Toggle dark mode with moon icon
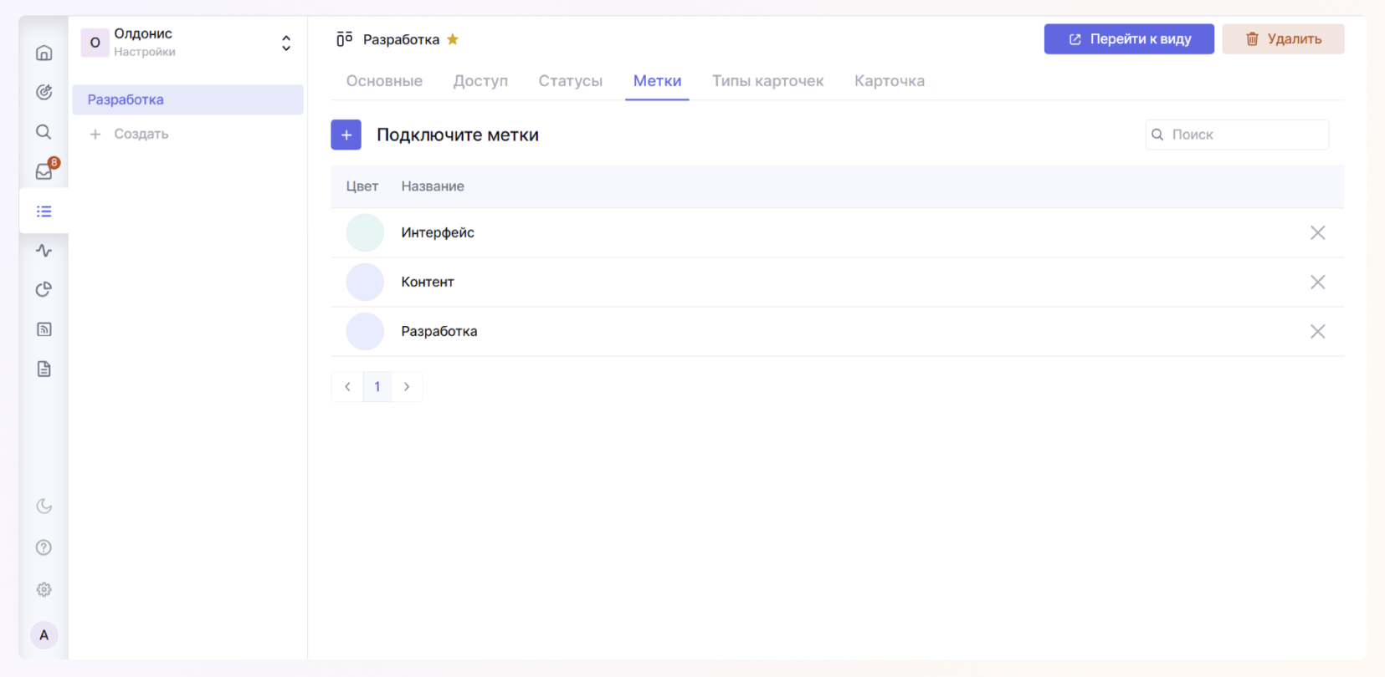 [x=44, y=506]
